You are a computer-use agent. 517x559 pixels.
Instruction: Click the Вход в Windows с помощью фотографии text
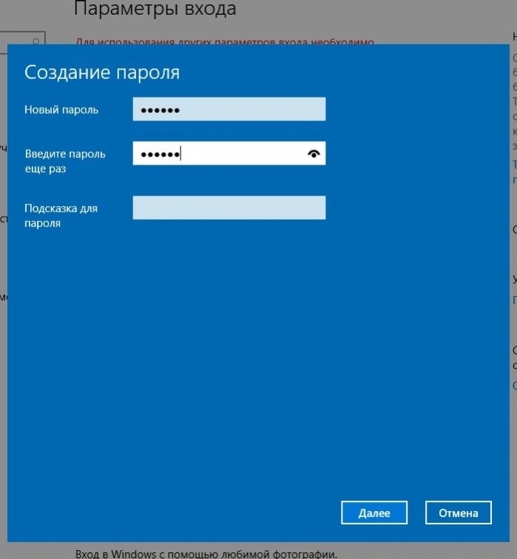click(x=206, y=554)
